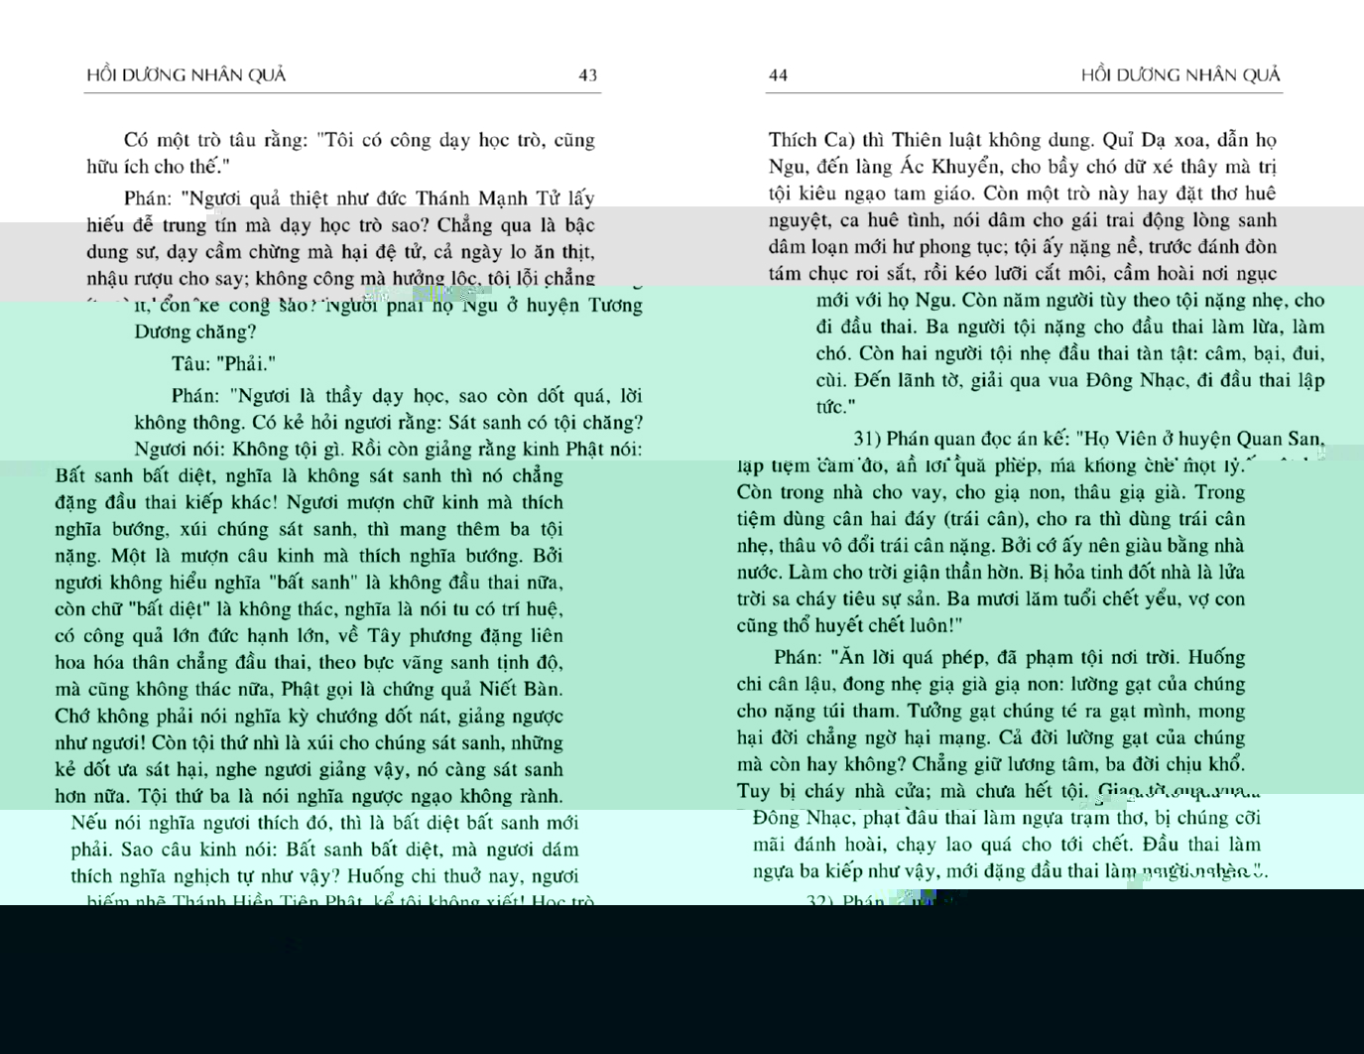Click the line starting 'Còn trong nhà cho vay'
Image resolution: width=1364 pixels, height=1054 pixels.
coord(991,492)
